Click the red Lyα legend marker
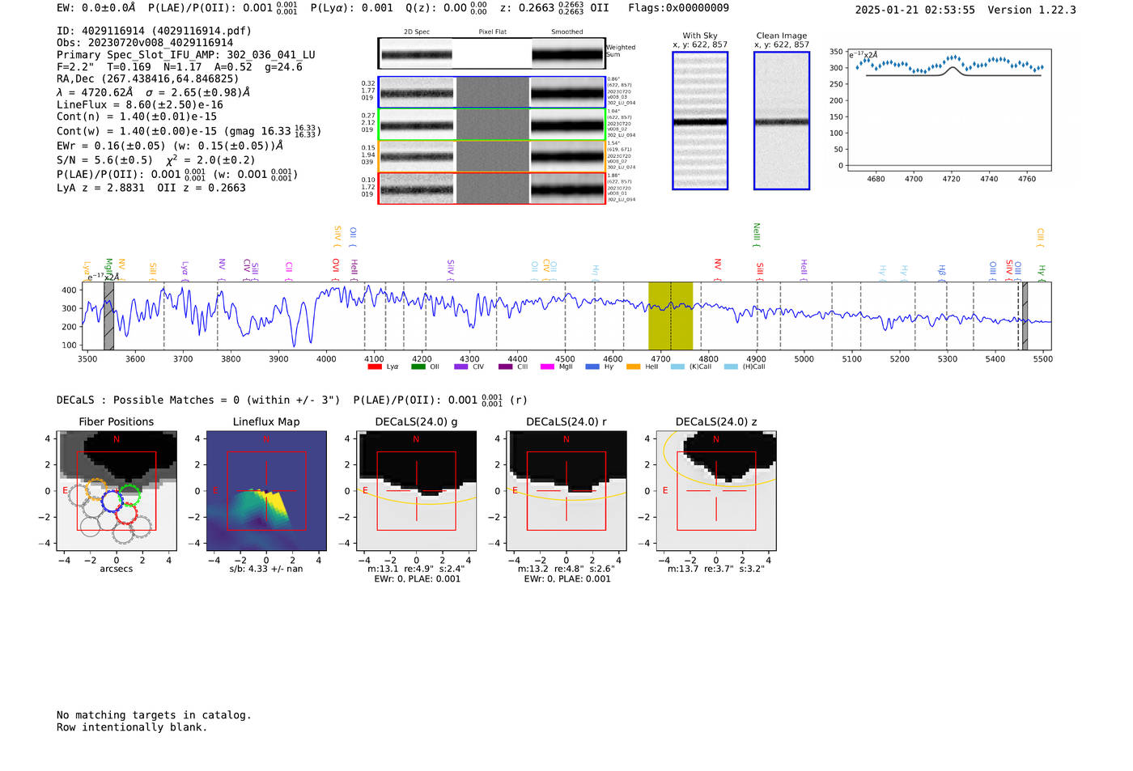The image size is (1133, 771). [x=375, y=366]
